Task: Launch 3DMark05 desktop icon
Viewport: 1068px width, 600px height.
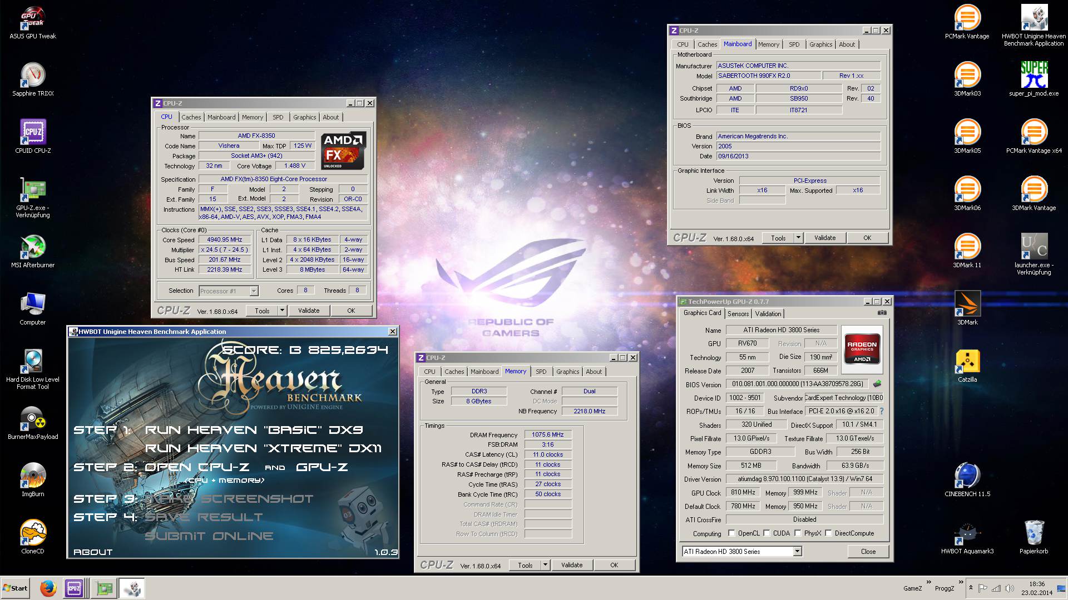Action: click(x=967, y=137)
